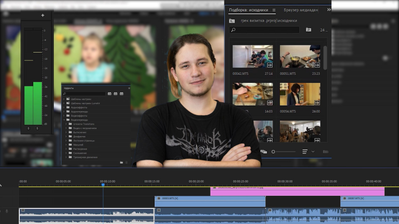This screenshot has width=399, height=224.
Task: Click the find-in-bin folder search icon
Action: click(309, 30)
